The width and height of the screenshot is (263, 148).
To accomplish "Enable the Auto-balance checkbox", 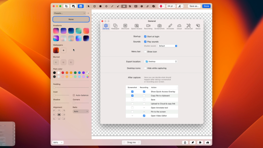I will tap(74, 95).
